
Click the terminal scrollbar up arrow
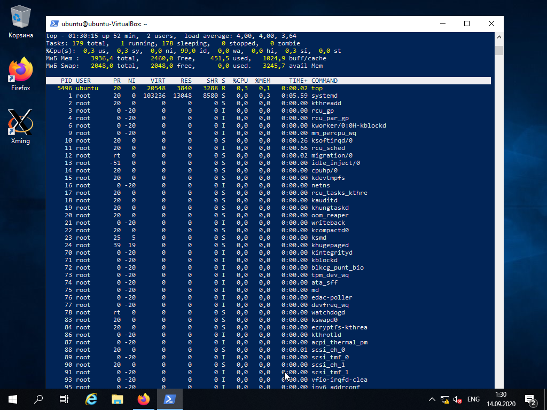[x=499, y=38]
